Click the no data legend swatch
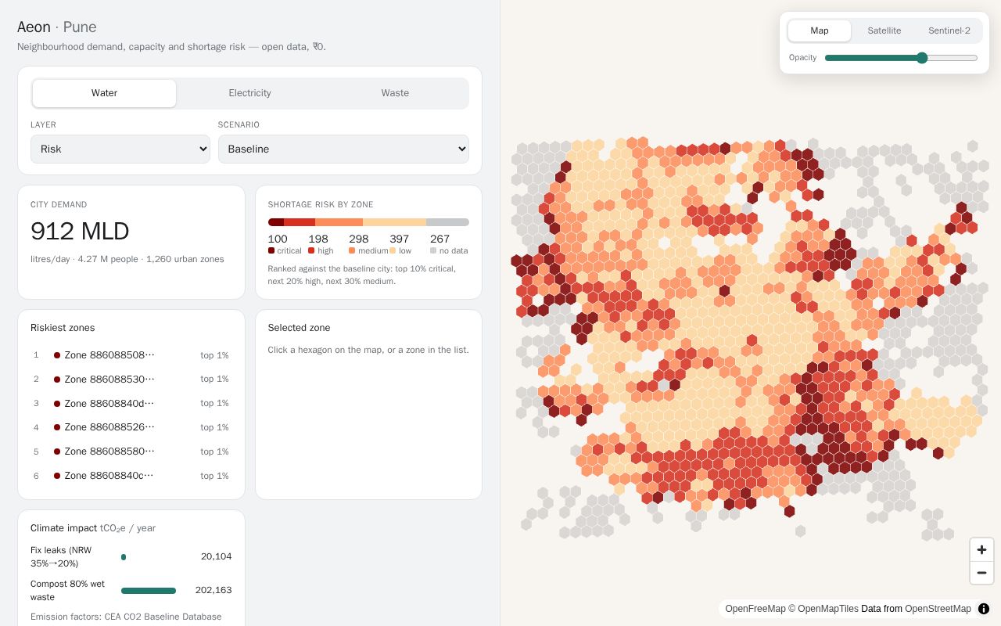The height and width of the screenshot is (626, 1001). point(433,250)
